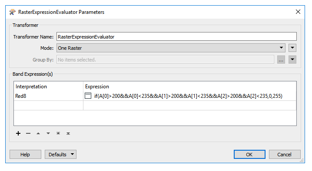312x171 pixels.
Task: Open Help for this transformer
Action: (25, 154)
